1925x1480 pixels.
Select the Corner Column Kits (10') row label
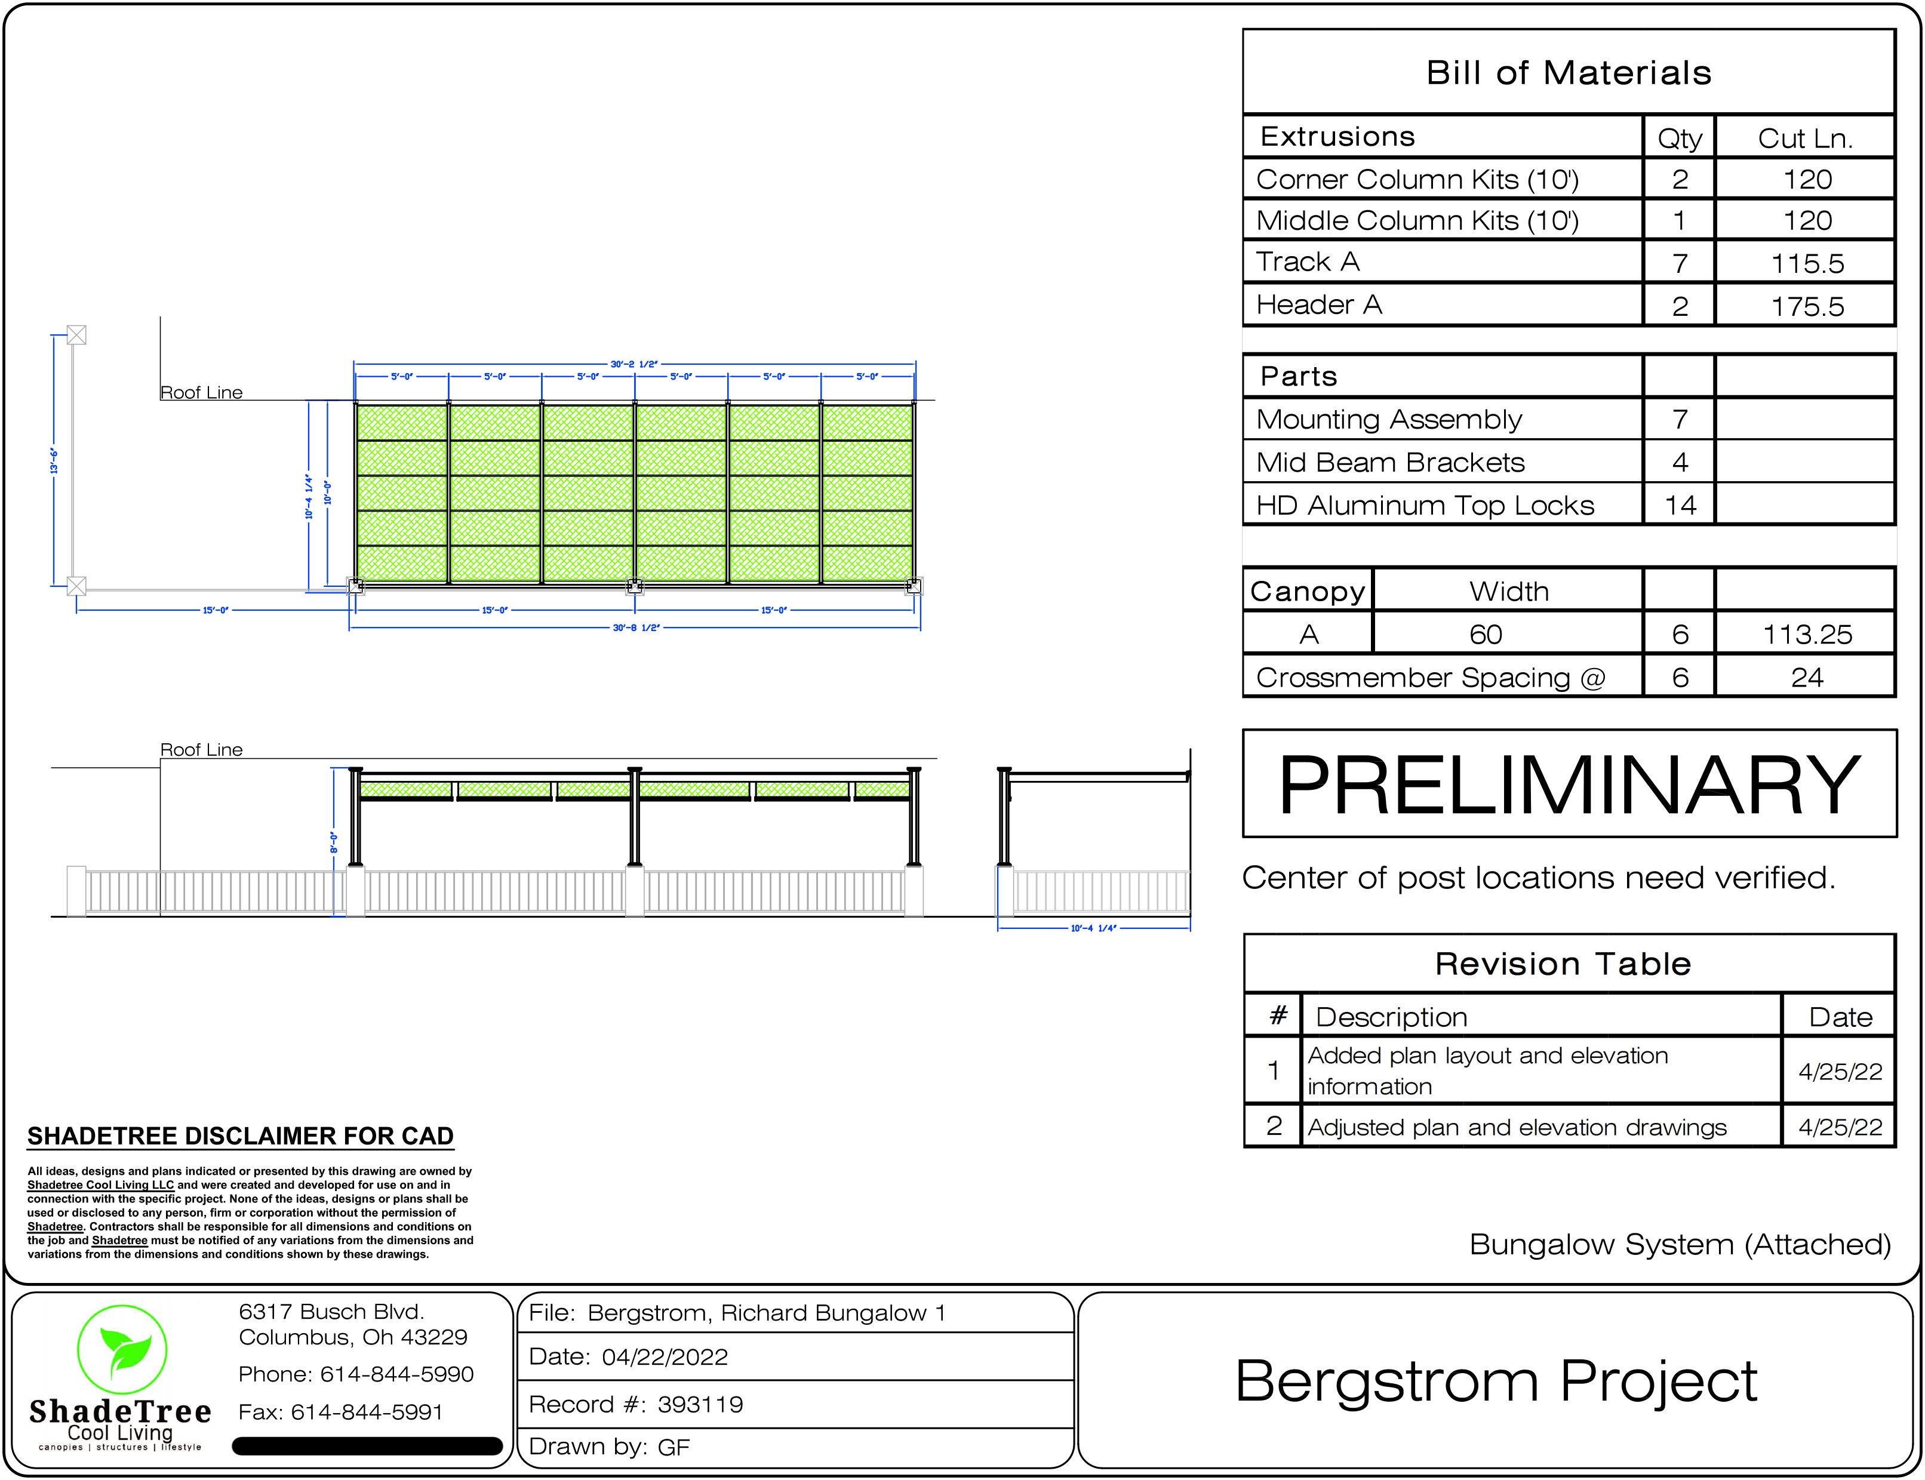pyautogui.click(x=1417, y=179)
